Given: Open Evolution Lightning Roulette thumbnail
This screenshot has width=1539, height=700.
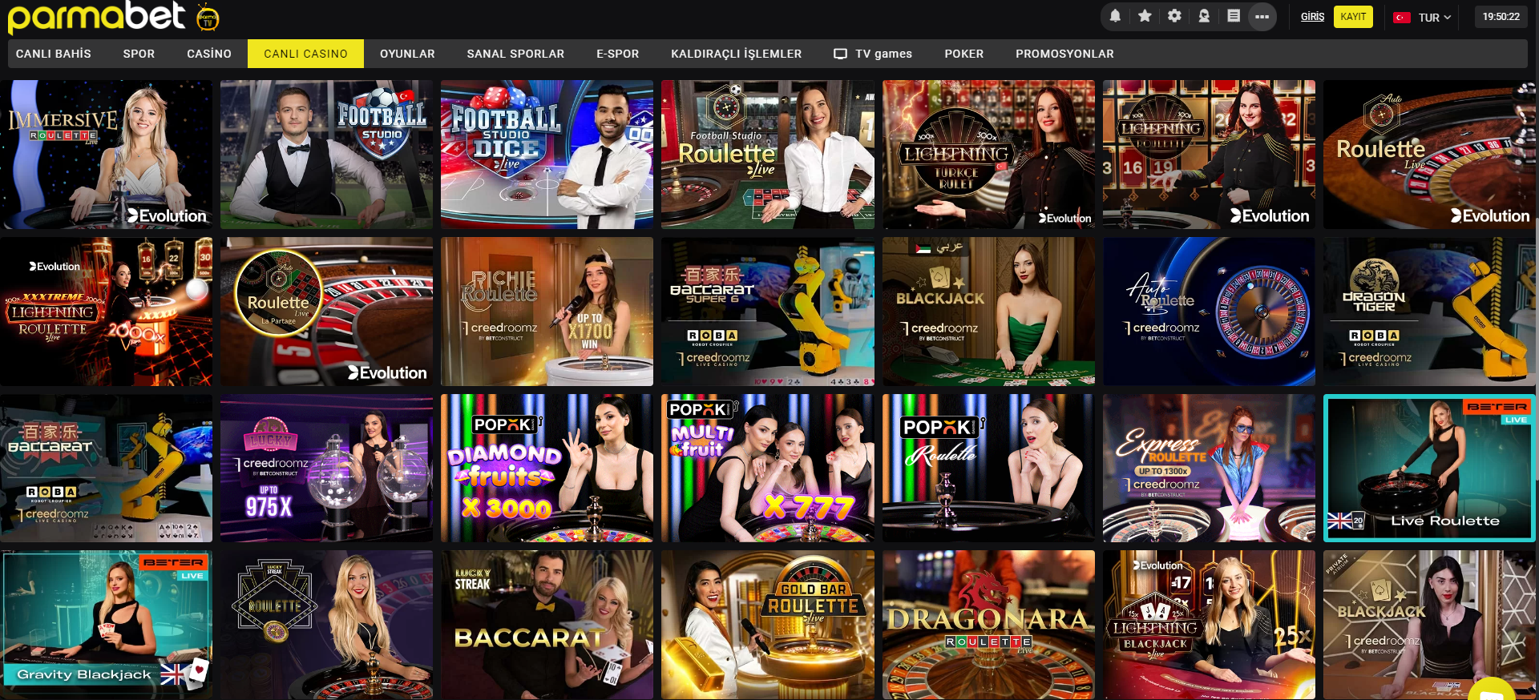Looking at the screenshot, I should point(1209,155).
